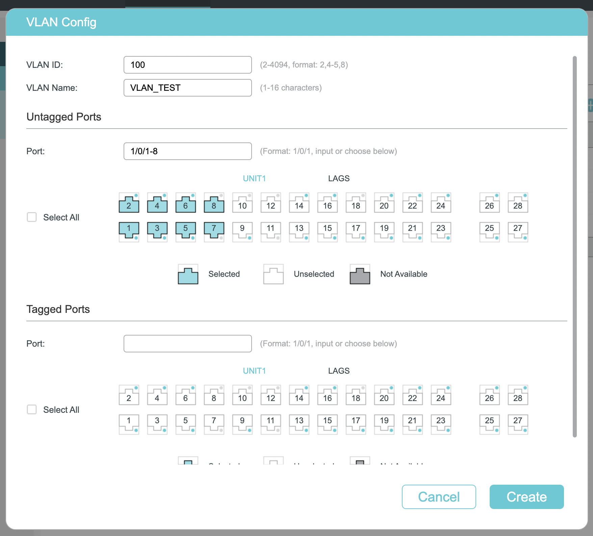
Task: Select tagged port 14 icon
Action: click(x=299, y=395)
